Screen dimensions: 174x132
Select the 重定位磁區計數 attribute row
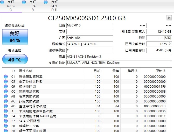[85, 81]
